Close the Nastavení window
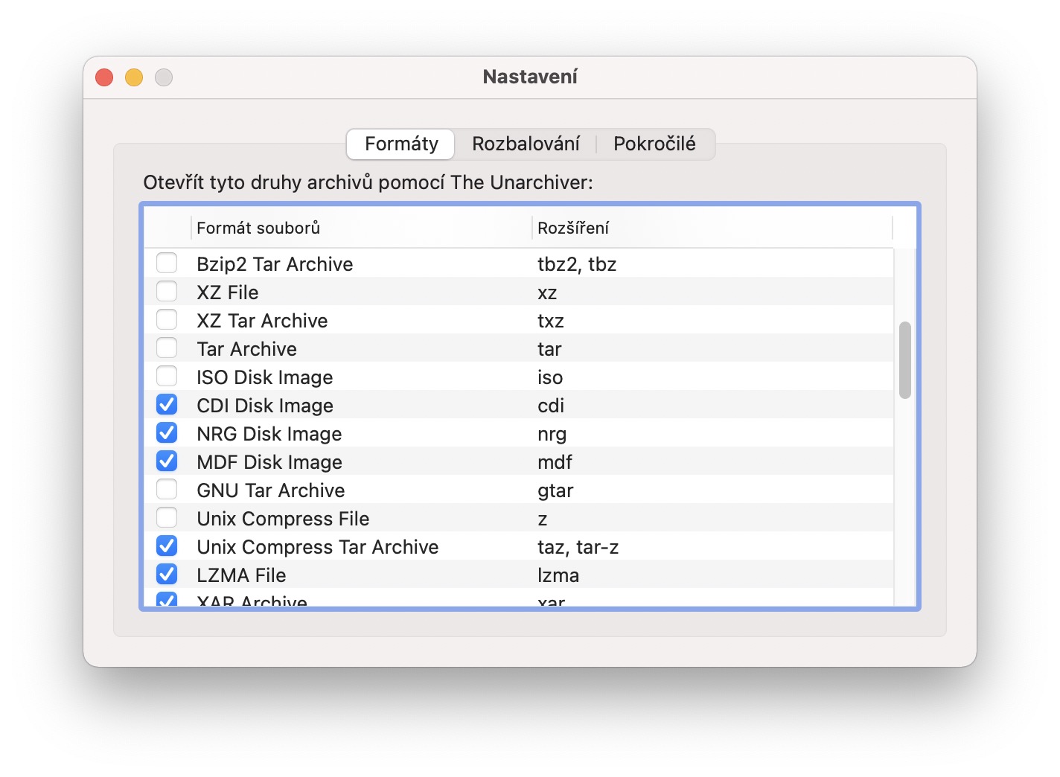This screenshot has height=777, width=1060. (x=104, y=77)
